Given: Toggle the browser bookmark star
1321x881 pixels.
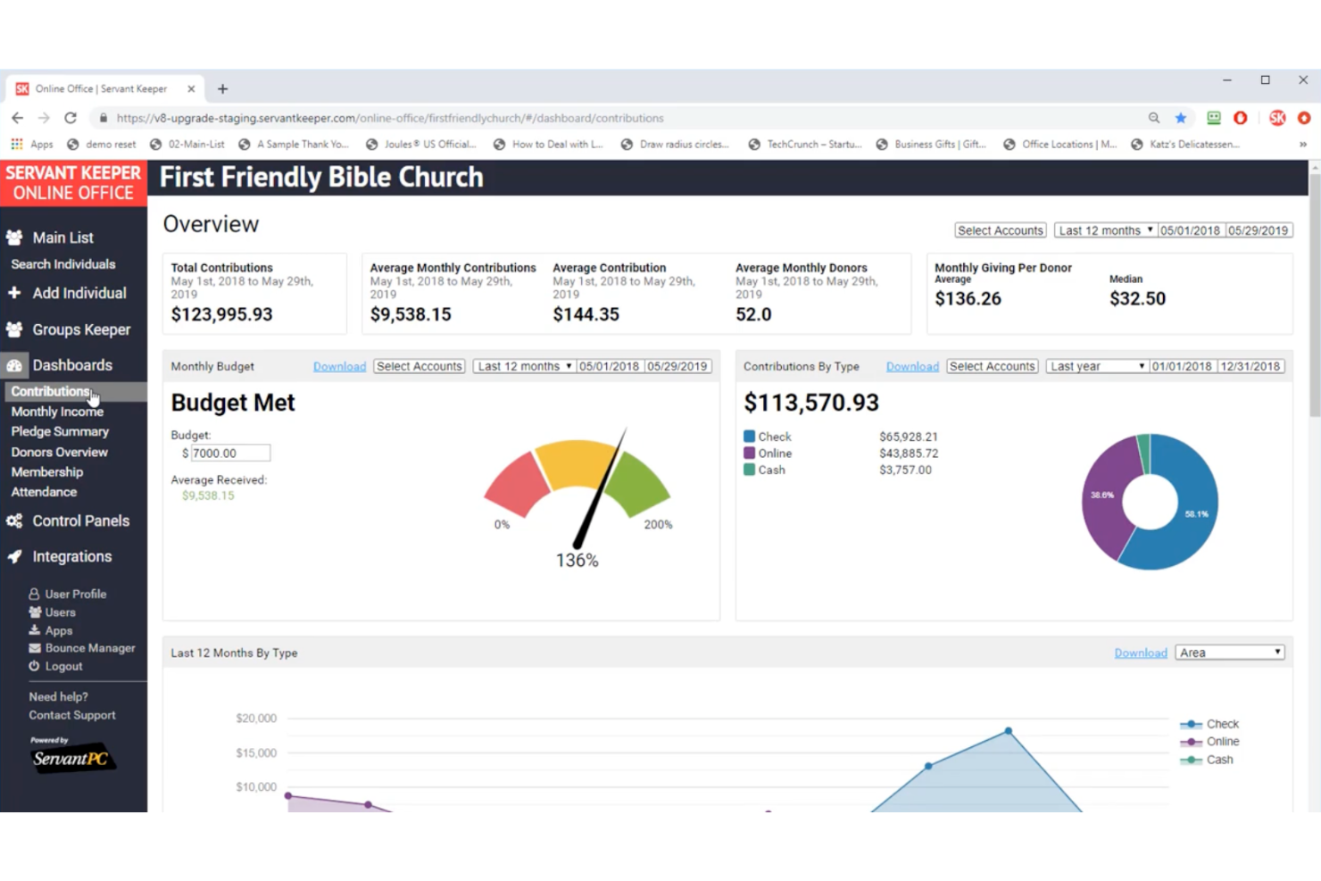Looking at the screenshot, I should 1181,117.
